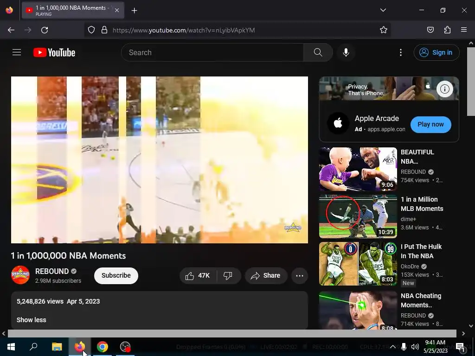The height and width of the screenshot is (356, 475).
Task: Switch to OBS Studio on taskbar
Action: 125,347
